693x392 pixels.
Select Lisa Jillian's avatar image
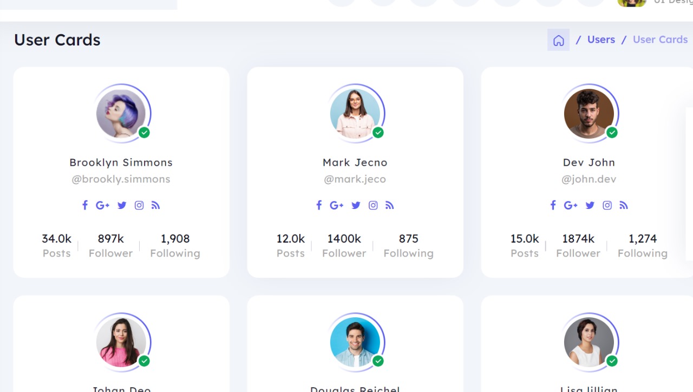(589, 342)
